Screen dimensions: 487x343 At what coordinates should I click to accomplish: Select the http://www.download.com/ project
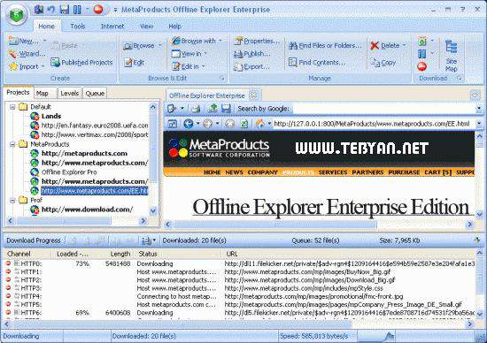click(87, 210)
